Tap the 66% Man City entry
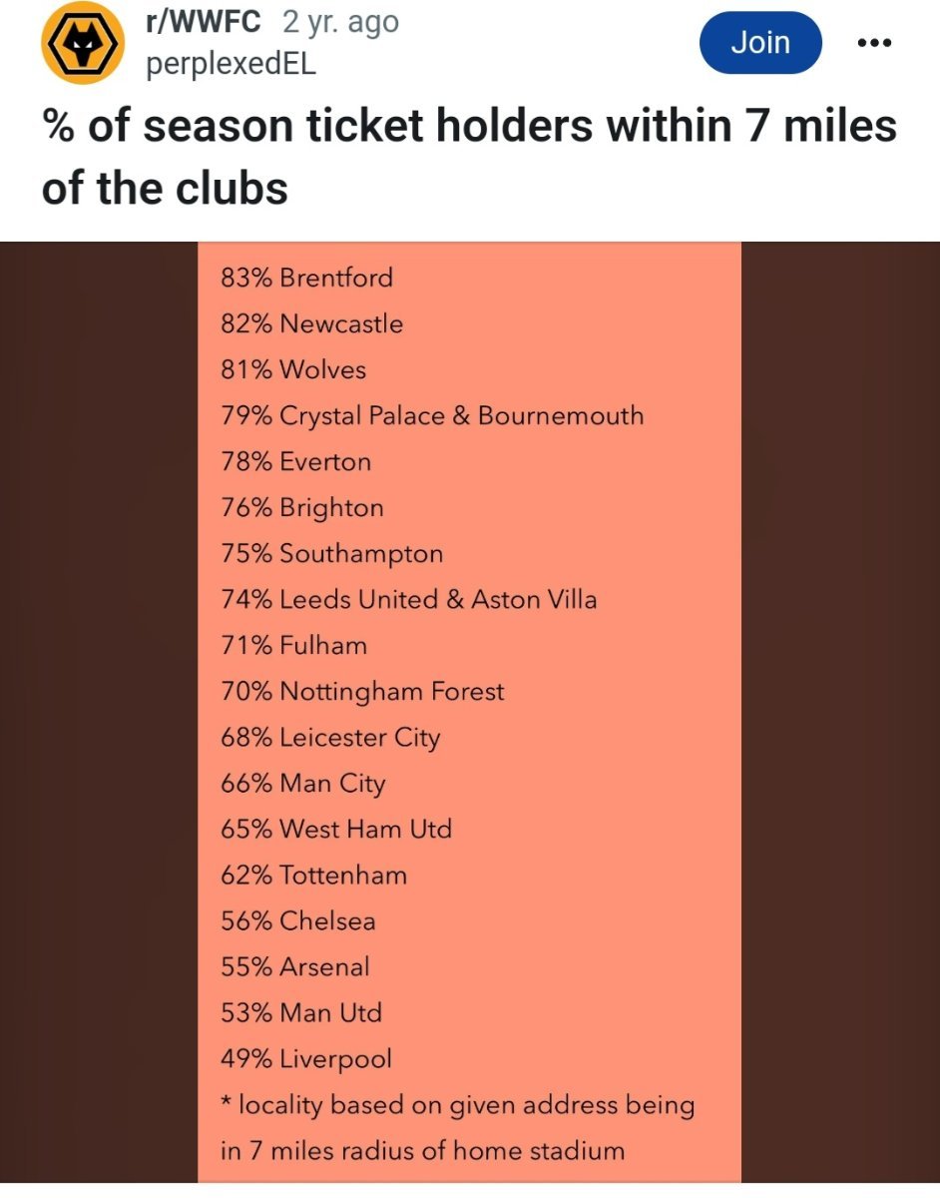Screen dimensions: 940x1198 tap(303, 784)
